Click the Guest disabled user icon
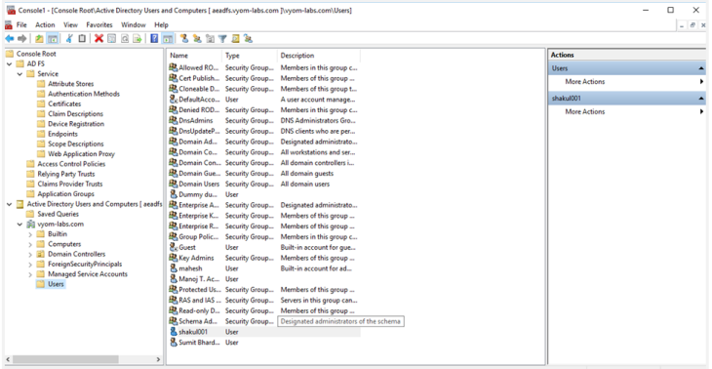 [174, 247]
